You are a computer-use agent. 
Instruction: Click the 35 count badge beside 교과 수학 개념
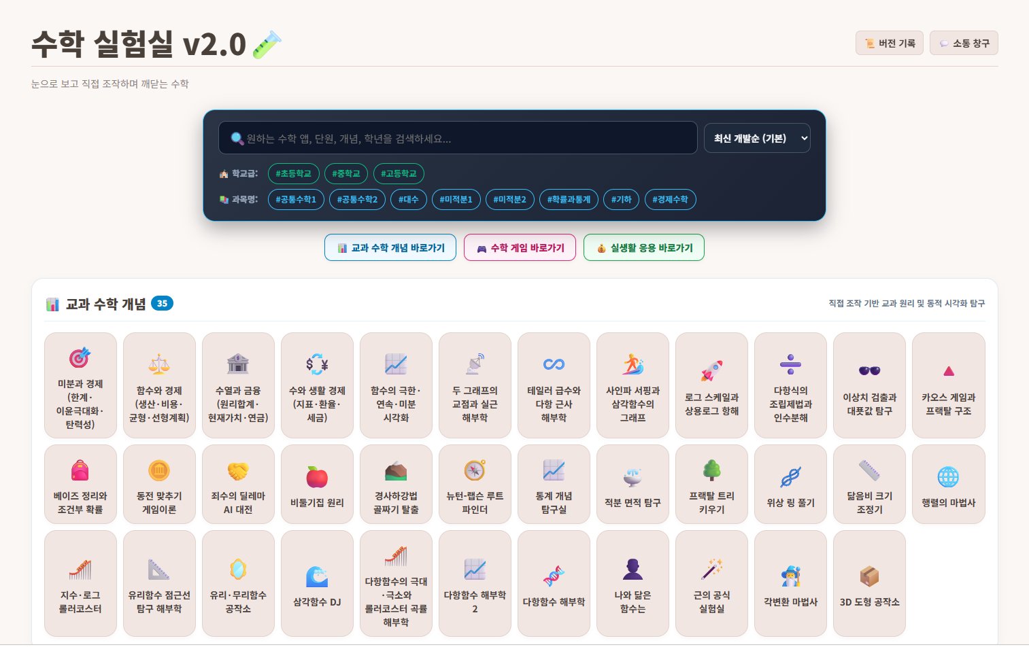click(x=162, y=304)
